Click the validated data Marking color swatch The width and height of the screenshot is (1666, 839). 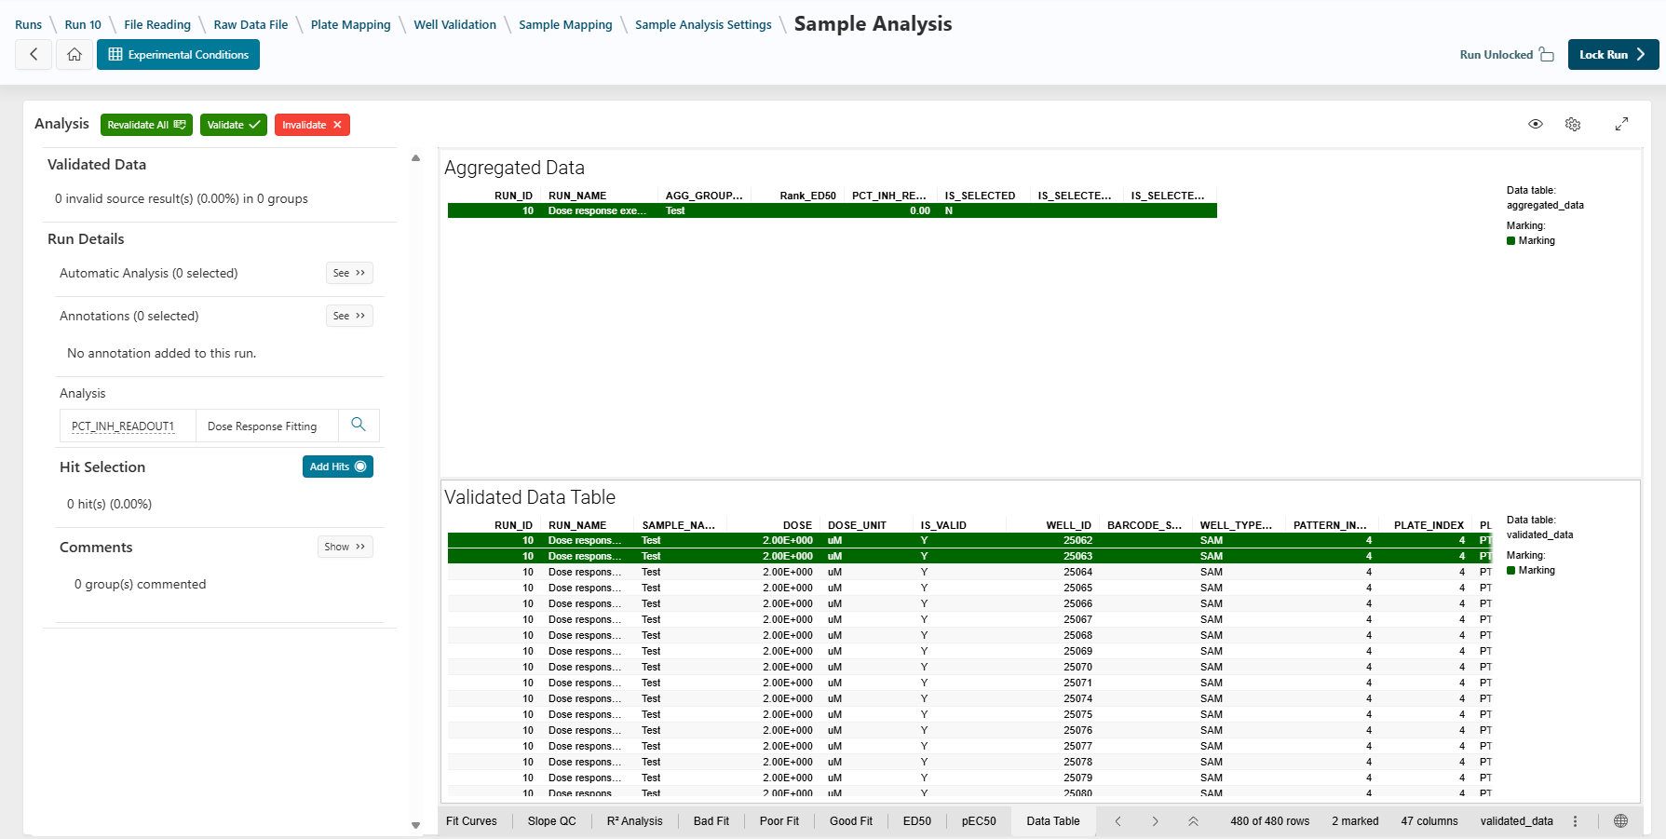pyautogui.click(x=1510, y=571)
